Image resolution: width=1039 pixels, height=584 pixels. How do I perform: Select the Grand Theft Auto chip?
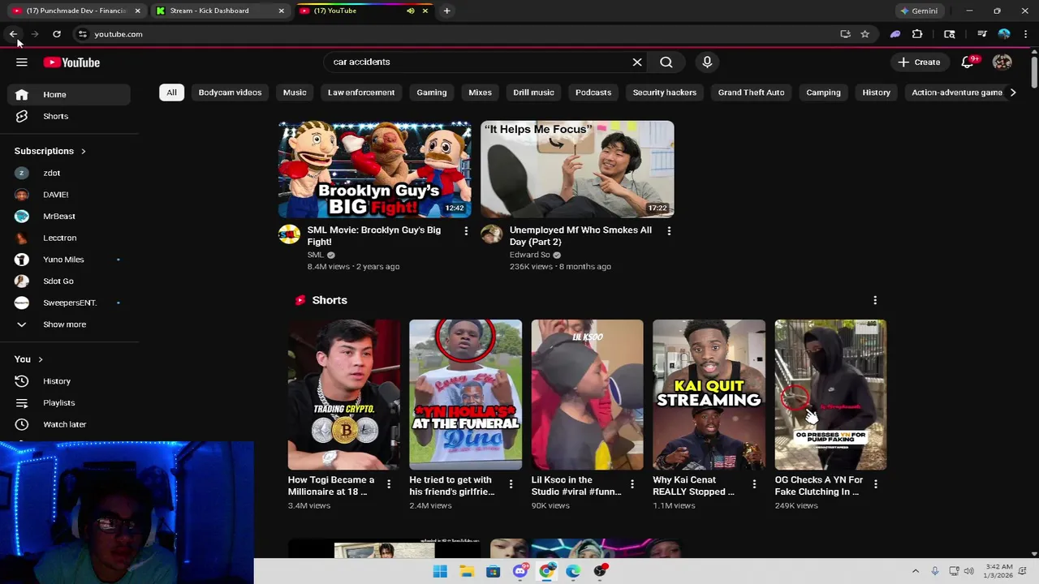tap(751, 92)
